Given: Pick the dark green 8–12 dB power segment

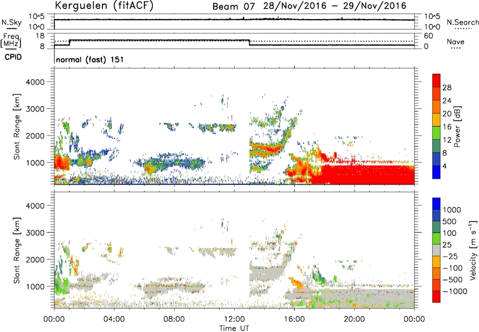Looking at the screenshot, I should (x=436, y=146).
